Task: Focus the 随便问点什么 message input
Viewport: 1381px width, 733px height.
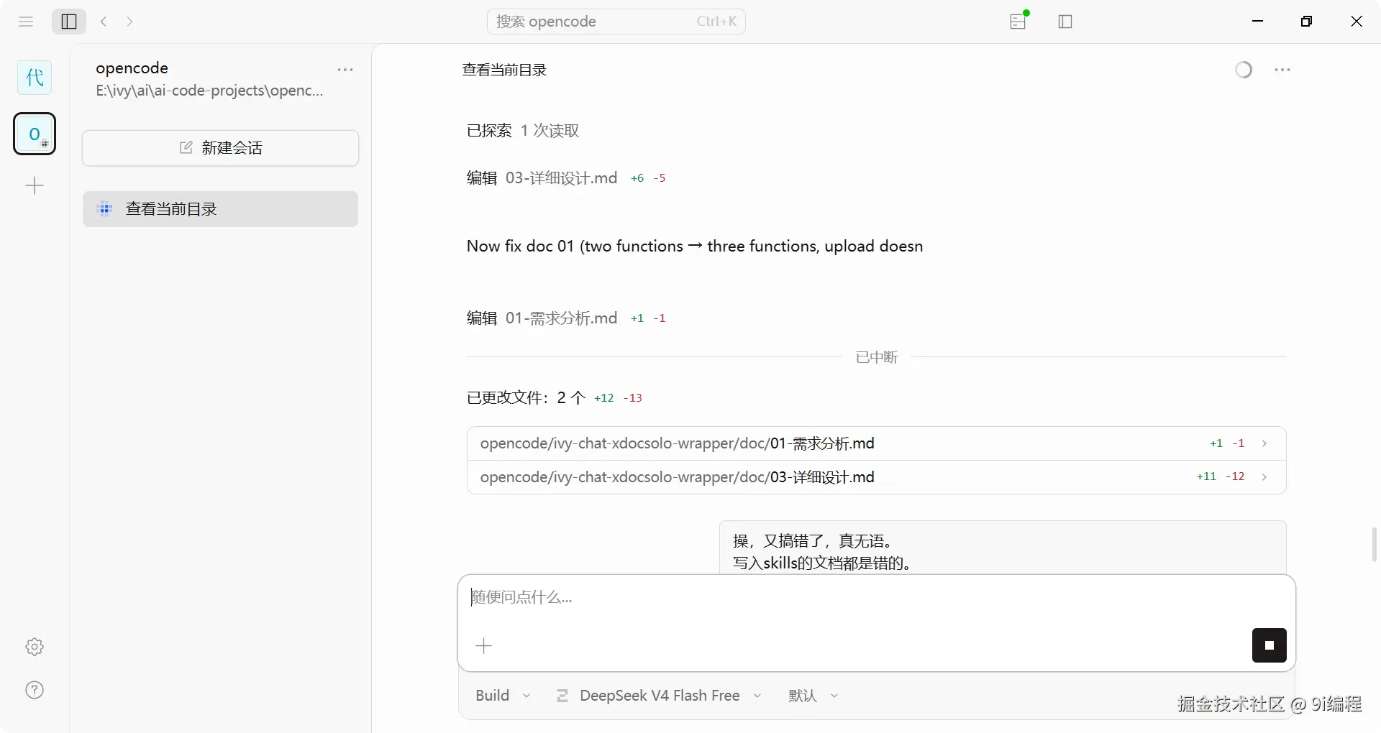Action: 876,598
